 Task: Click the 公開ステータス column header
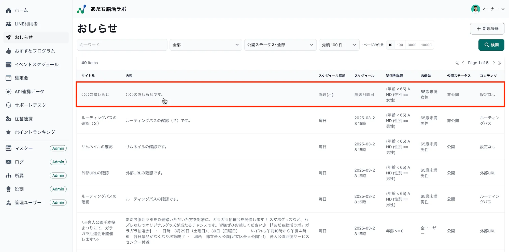[459, 76]
